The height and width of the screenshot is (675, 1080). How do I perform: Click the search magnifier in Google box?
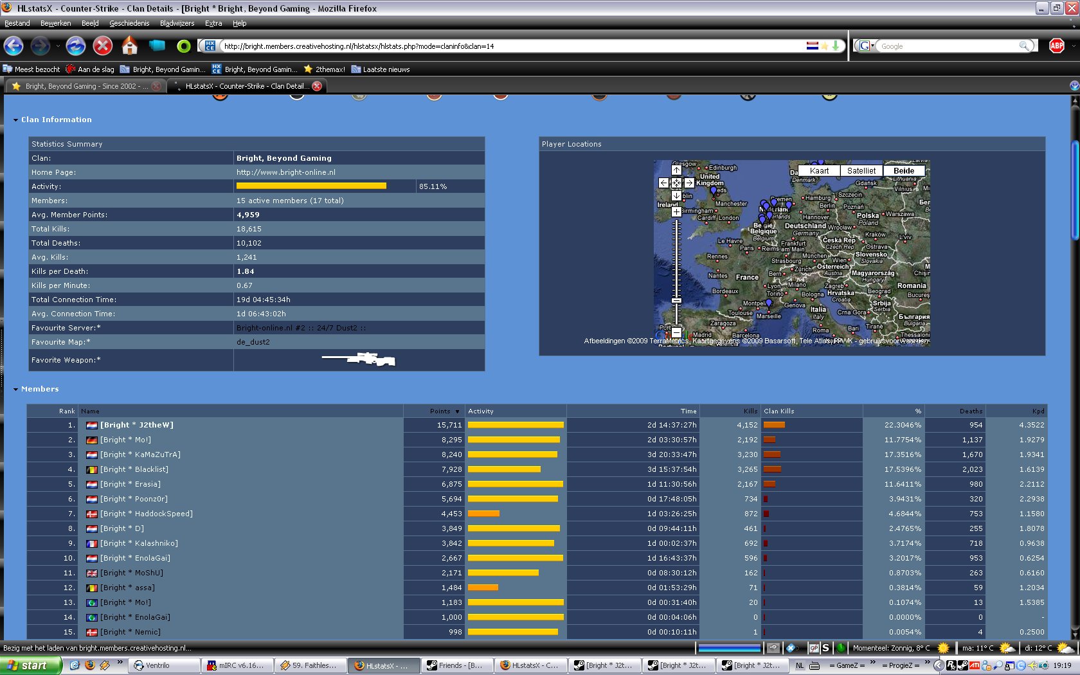1023,46
